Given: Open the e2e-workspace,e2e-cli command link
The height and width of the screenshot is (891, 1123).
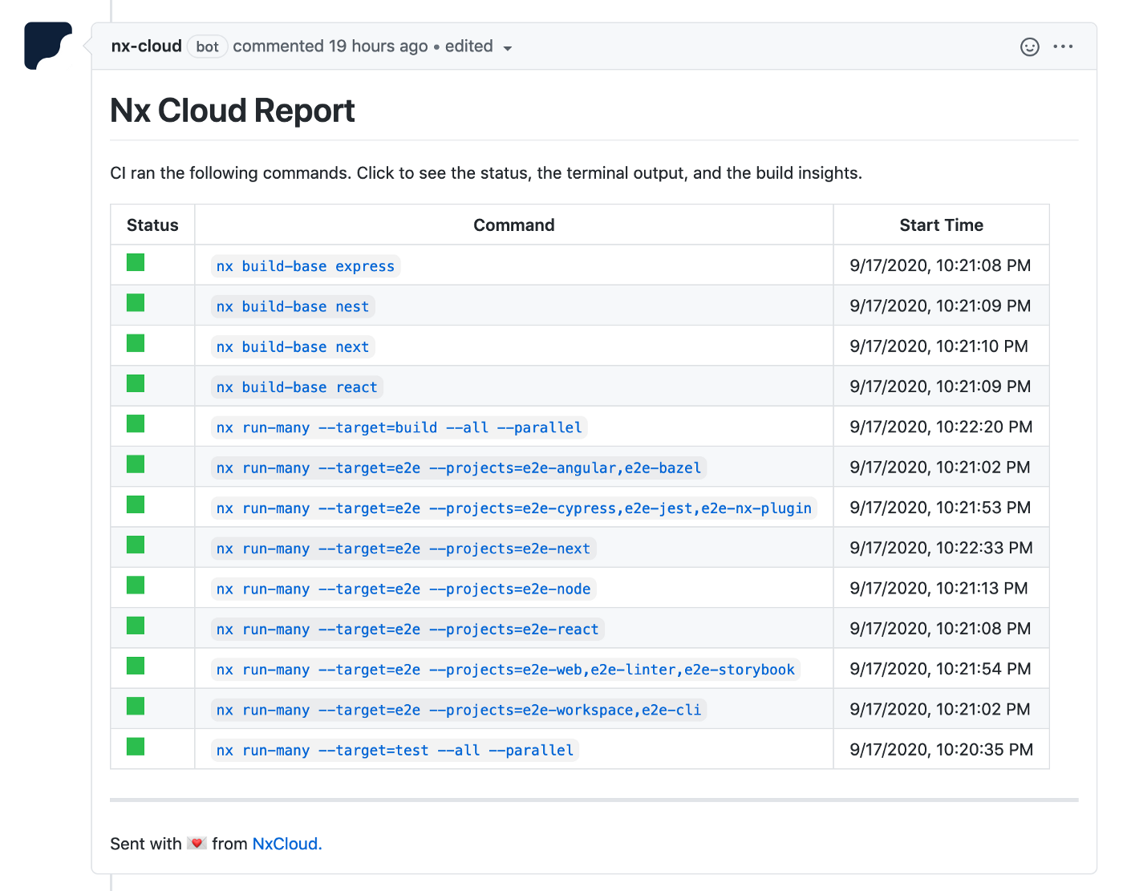Looking at the screenshot, I should click(458, 711).
